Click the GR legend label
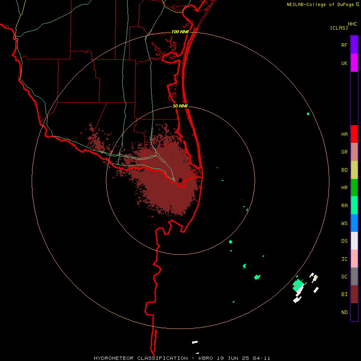Screen dimensions: 361x361 tap(344, 152)
